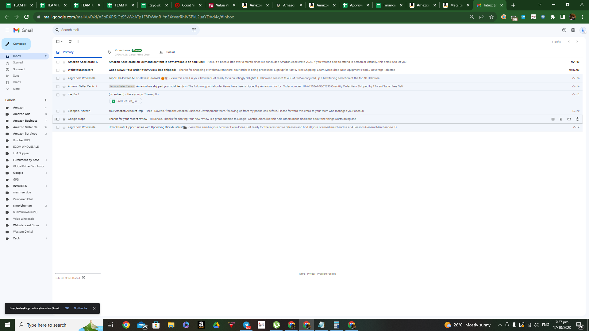The image size is (589, 331).
Task: Show hidden system tray icons
Action: coord(500,325)
